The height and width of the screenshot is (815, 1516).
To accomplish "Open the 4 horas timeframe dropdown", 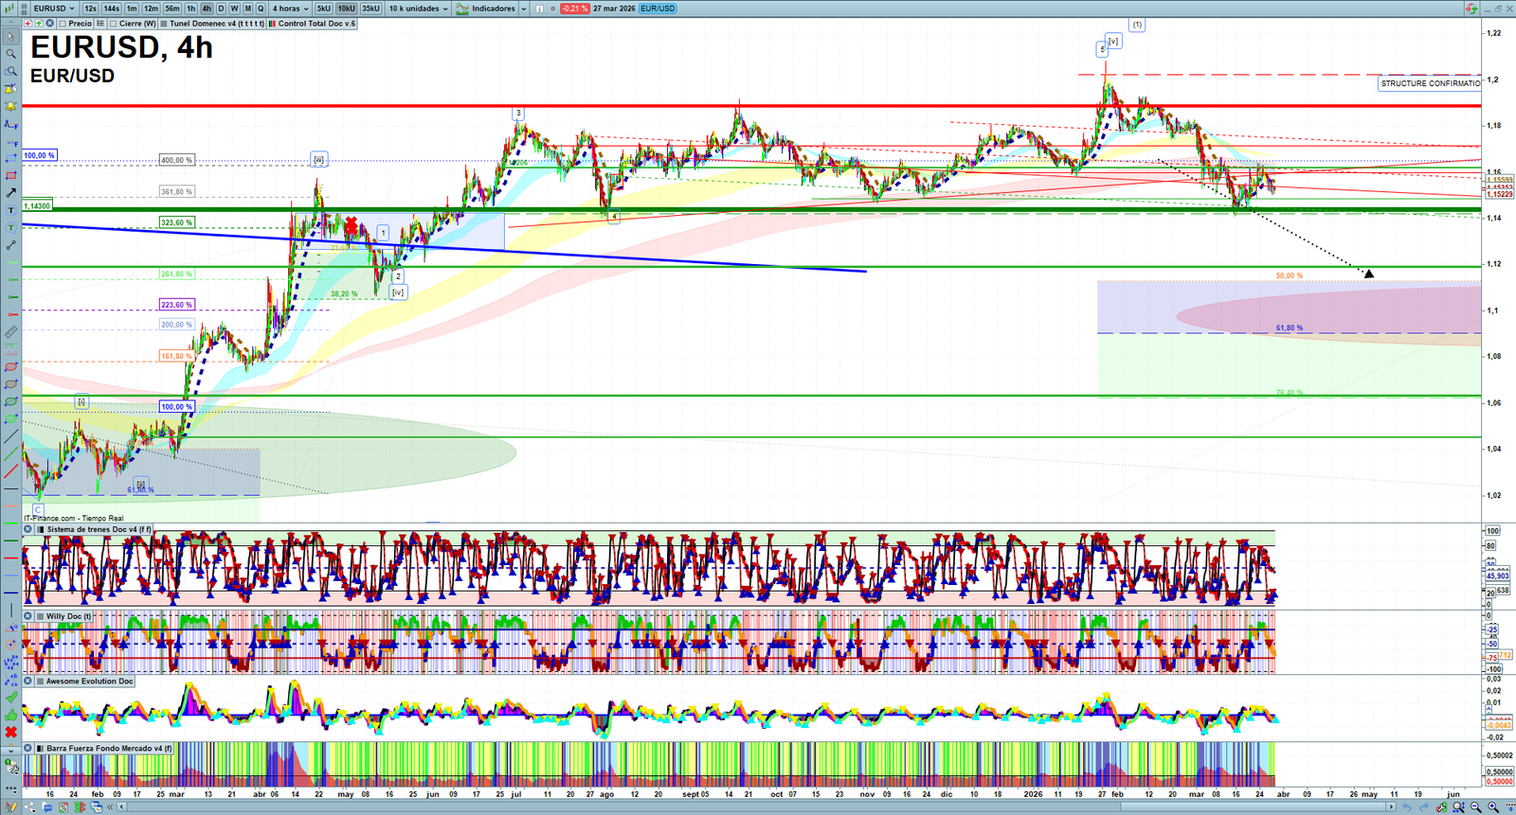I will pos(290,9).
